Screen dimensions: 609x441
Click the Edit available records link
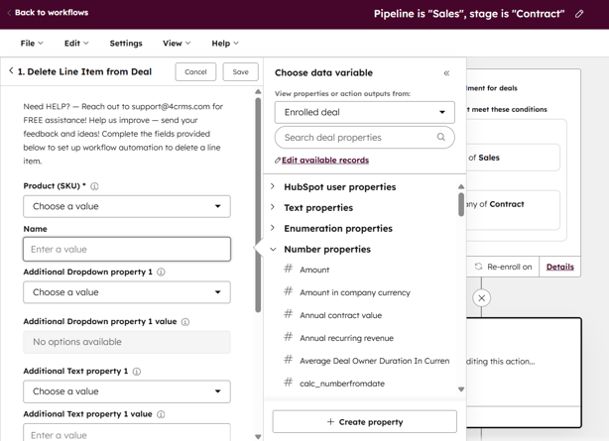(324, 161)
